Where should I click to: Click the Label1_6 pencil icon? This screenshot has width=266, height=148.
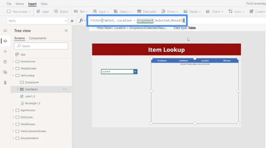[22, 96]
